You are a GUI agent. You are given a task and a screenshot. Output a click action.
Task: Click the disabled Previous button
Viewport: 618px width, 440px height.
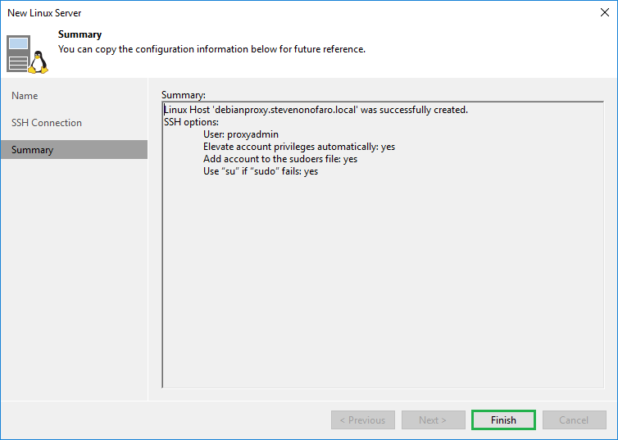[x=361, y=420]
